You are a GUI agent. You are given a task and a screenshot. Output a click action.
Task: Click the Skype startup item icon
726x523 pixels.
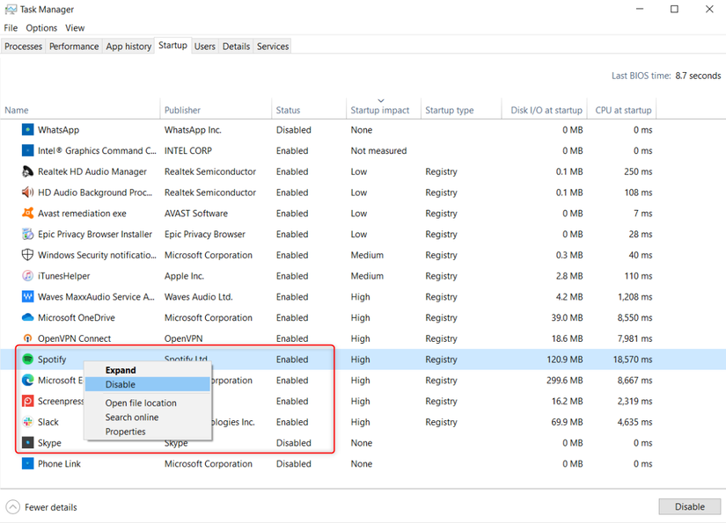click(x=27, y=443)
